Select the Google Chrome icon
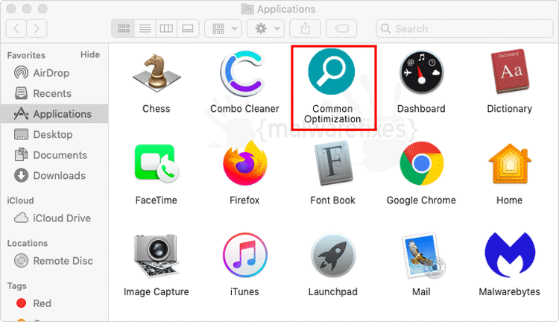This screenshot has width=559, height=322. pos(421,163)
